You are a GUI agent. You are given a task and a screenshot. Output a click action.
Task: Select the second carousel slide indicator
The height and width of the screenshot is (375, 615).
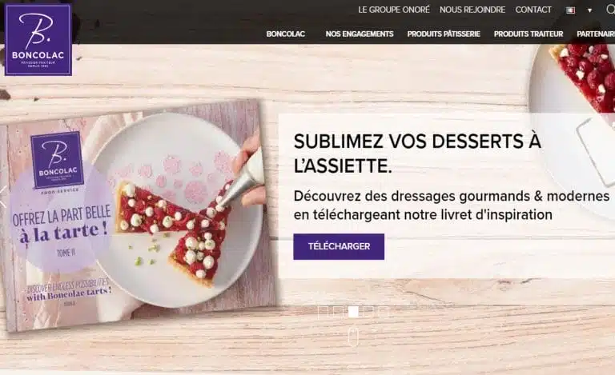pos(338,312)
